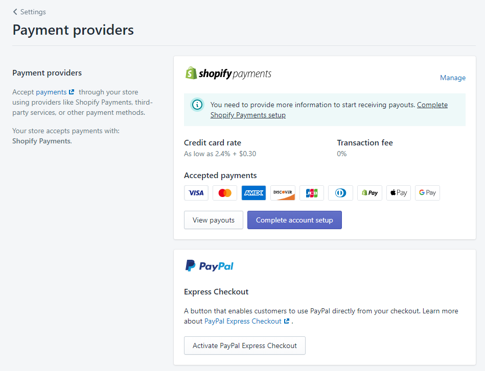Screen dimensions: 485x371
Task: Activate PayPal Express Checkout
Action: pos(244,345)
